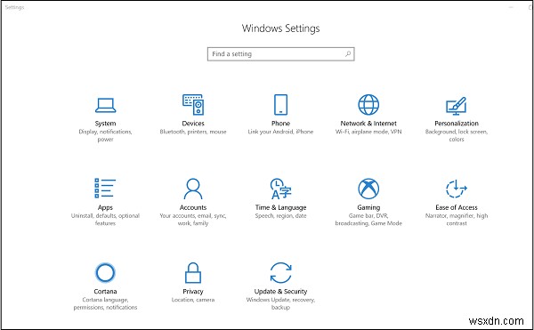Click "Windows Update, recovery, backup" description

[x=280, y=303]
